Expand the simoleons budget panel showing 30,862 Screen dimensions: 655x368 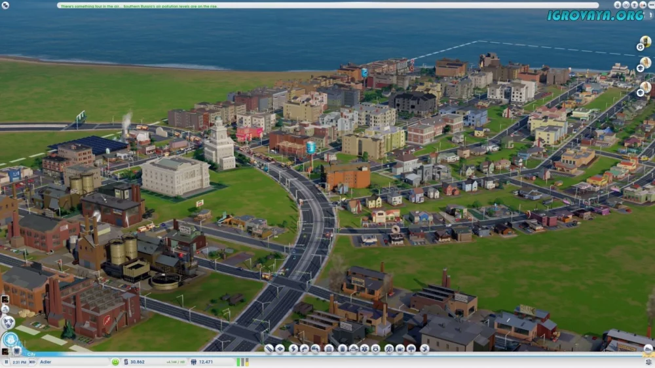(x=138, y=361)
